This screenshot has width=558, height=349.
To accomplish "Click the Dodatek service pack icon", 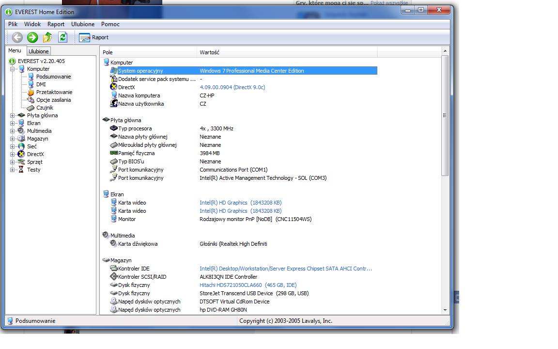I will (x=113, y=79).
